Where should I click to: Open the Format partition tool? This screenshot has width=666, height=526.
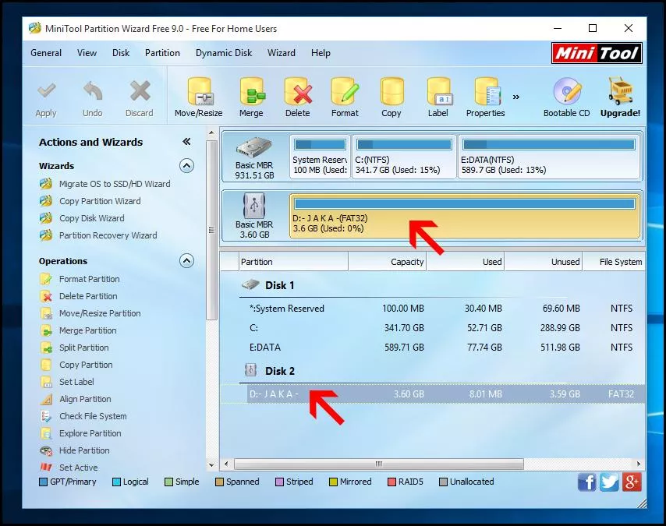pyautogui.click(x=345, y=92)
